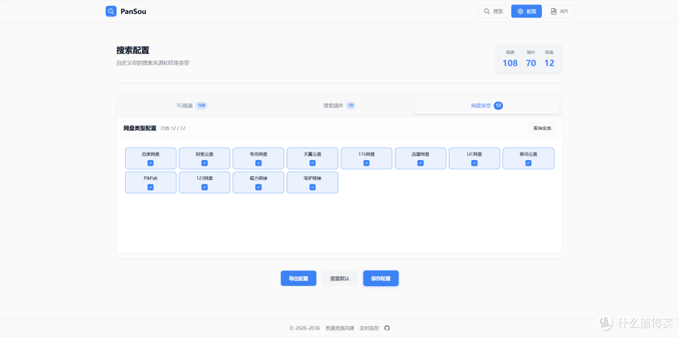Uncheck the 123网盘 checkbox
This screenshot has width=679, height=337.
coord(204,187)
